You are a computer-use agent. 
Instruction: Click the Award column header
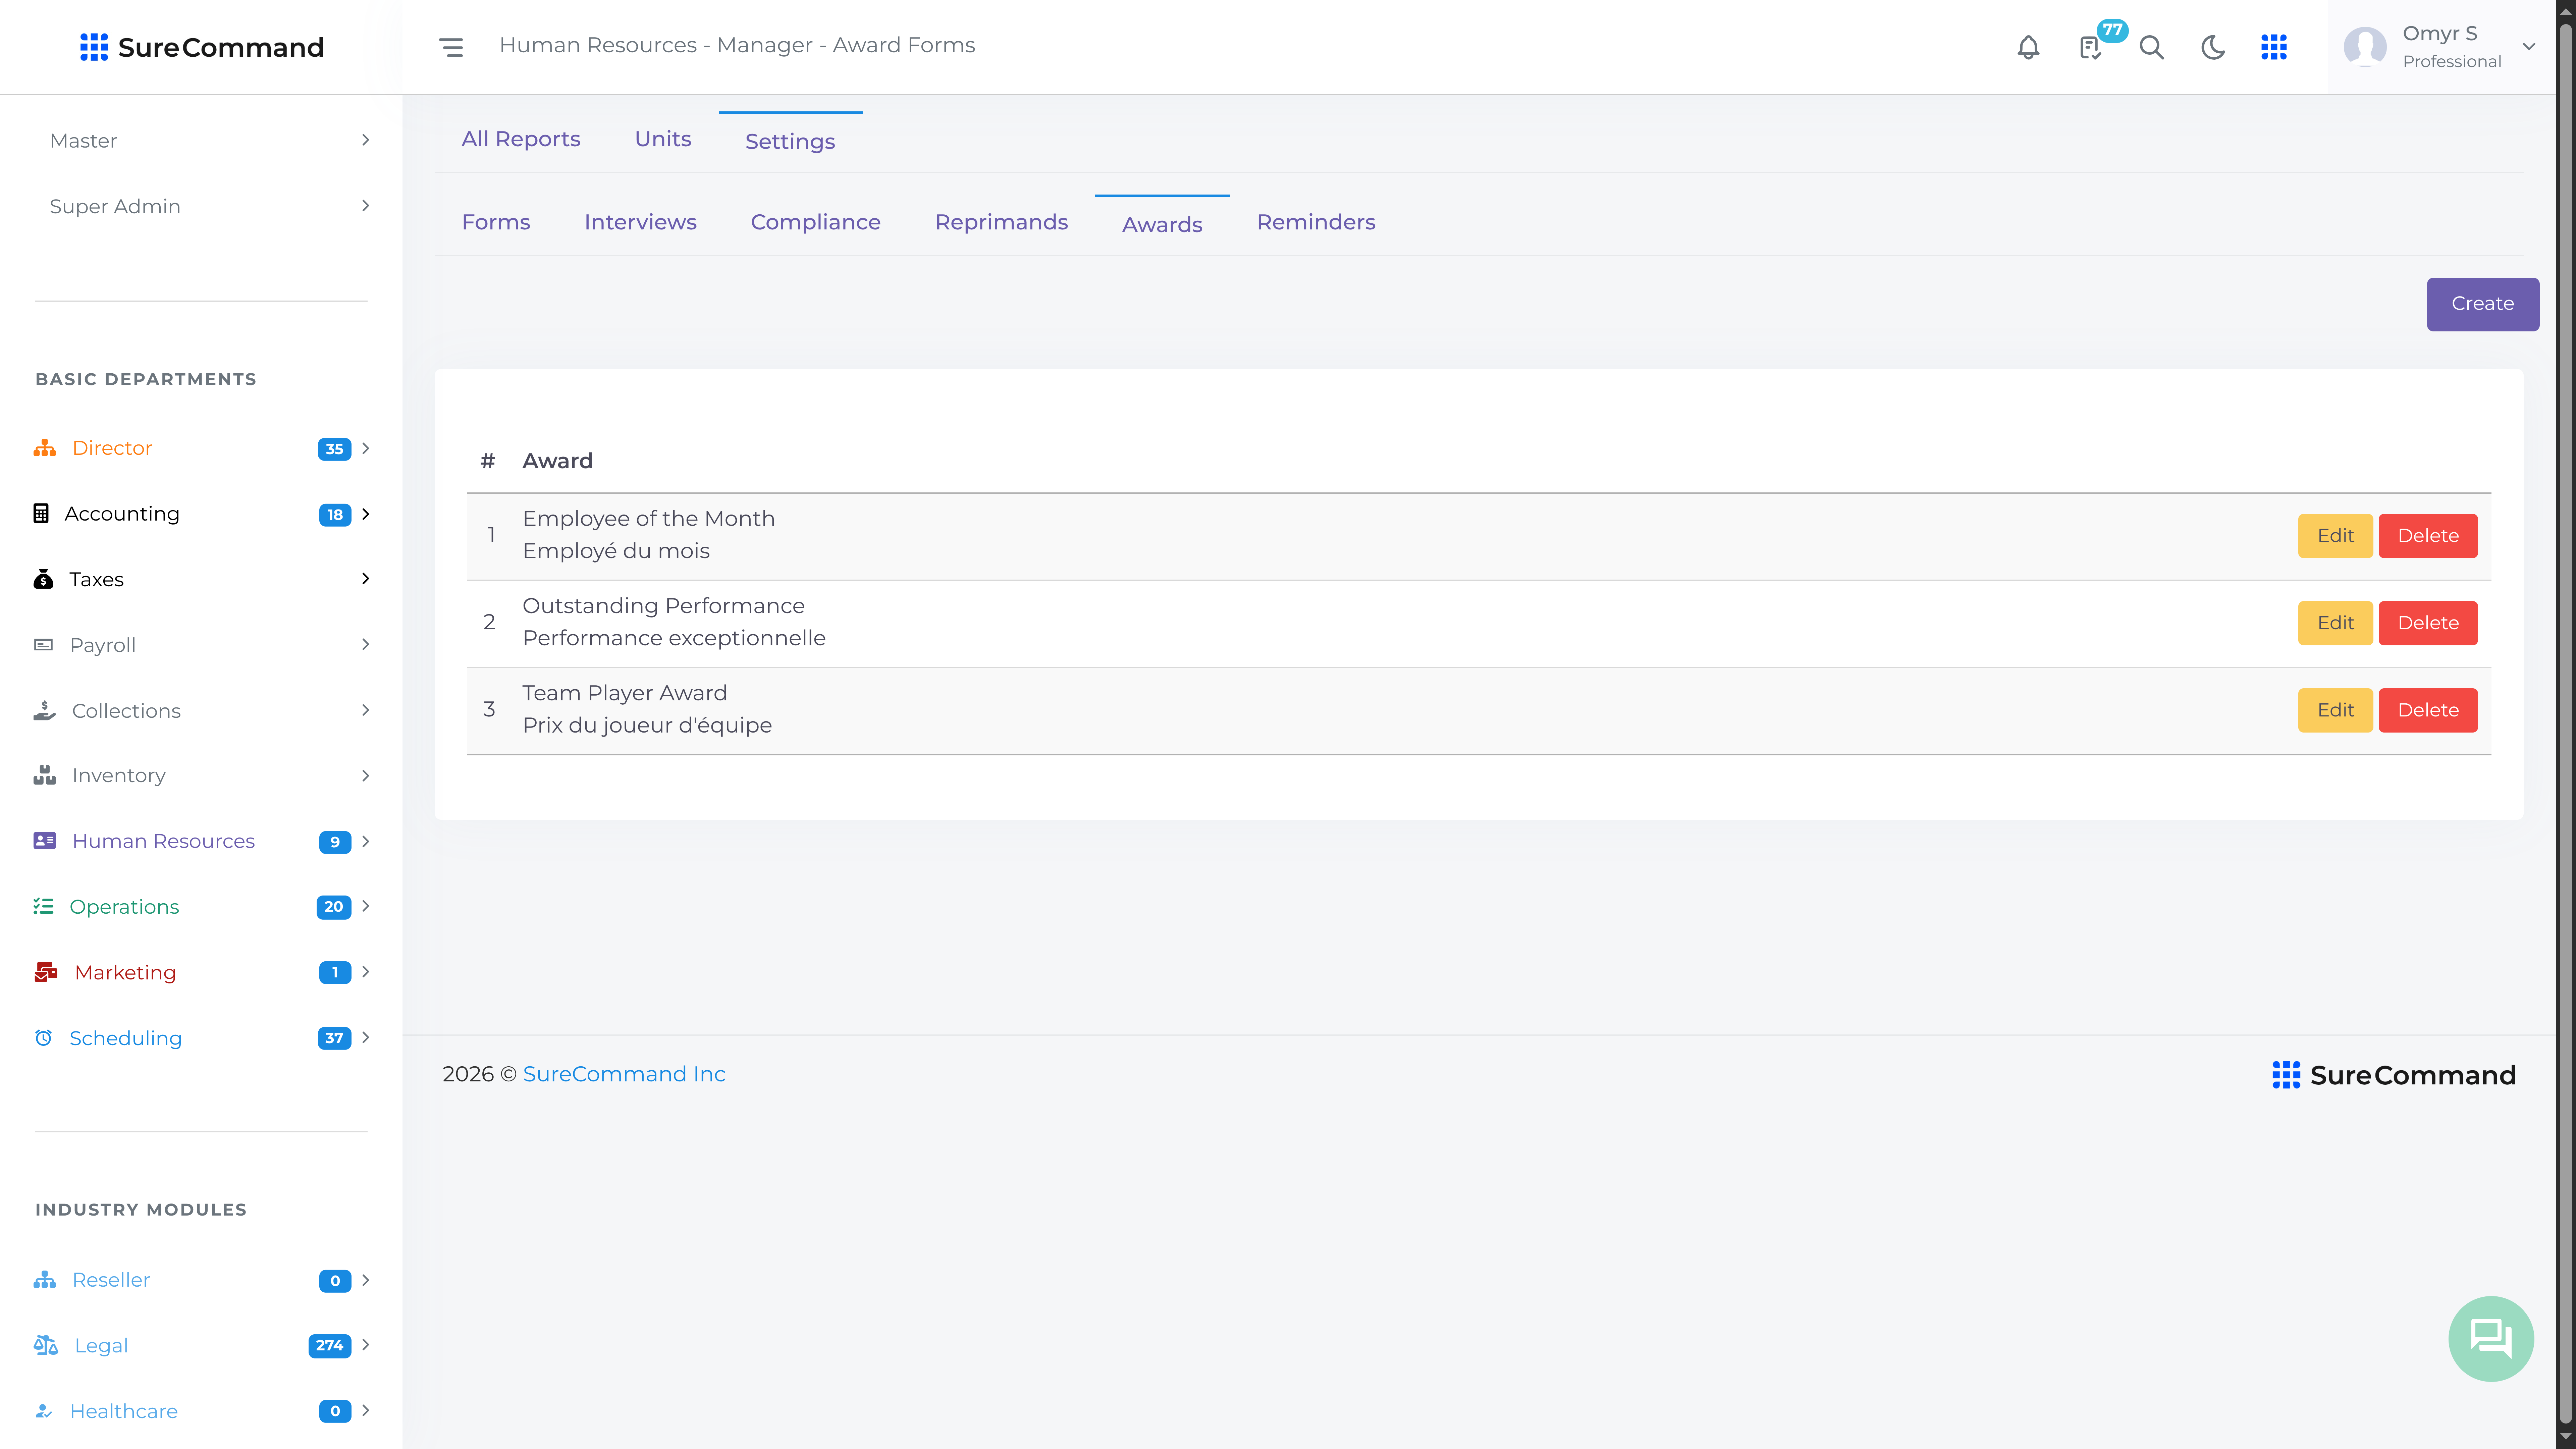(x=558, y=461)
